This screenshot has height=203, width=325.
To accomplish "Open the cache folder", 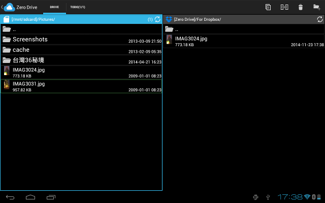I will click(81, 50).
